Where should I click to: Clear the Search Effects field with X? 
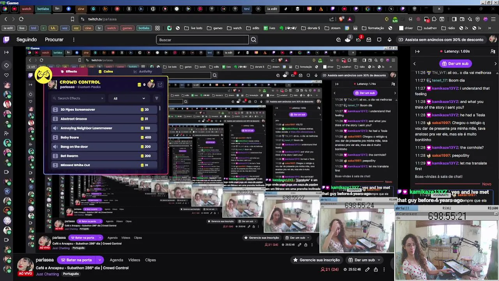click(x=102, y=98)
